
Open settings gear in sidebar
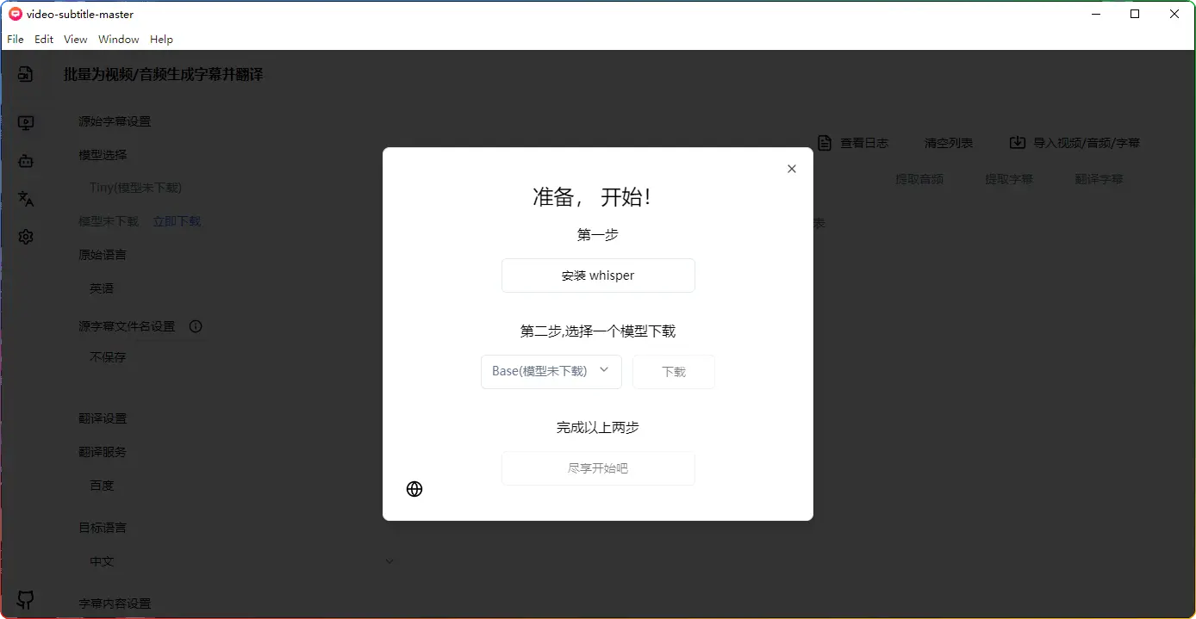[x=26, y=237]
